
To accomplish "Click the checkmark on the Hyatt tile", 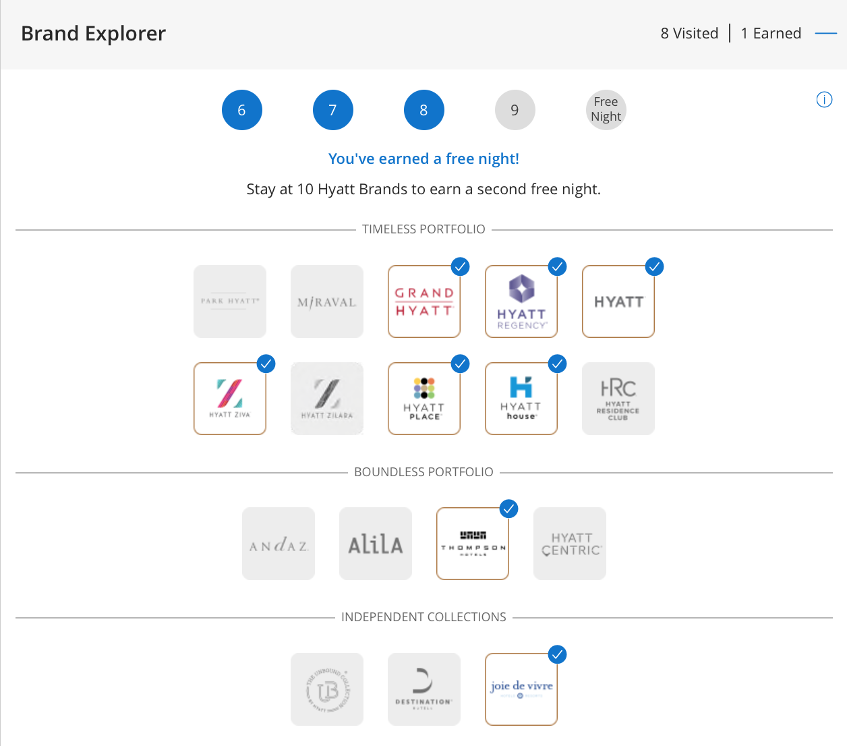I will (x=655, y=266).
